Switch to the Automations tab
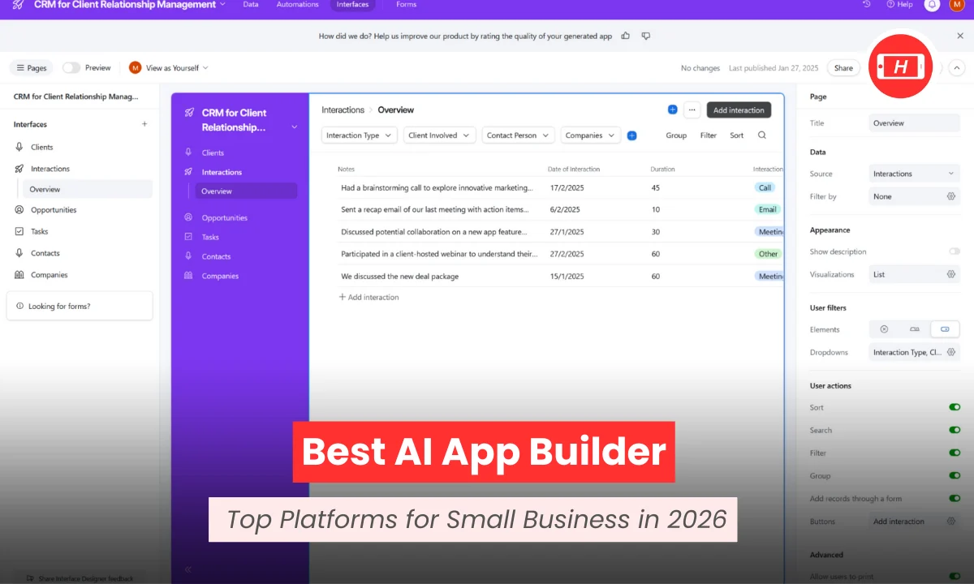The image size is (974, 584). [x=297, y=5]
